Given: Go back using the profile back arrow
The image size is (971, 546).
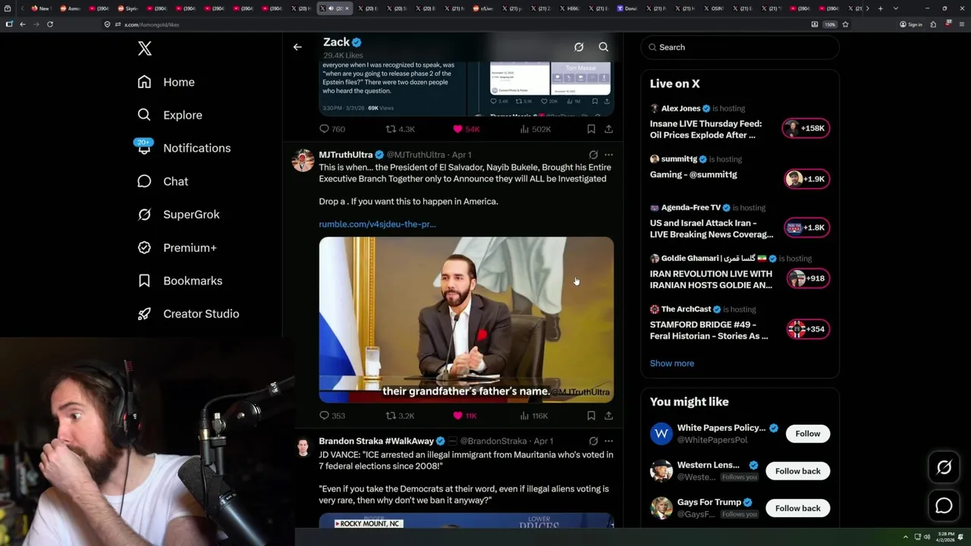Looking at the screenshot, I should [297, 47].
